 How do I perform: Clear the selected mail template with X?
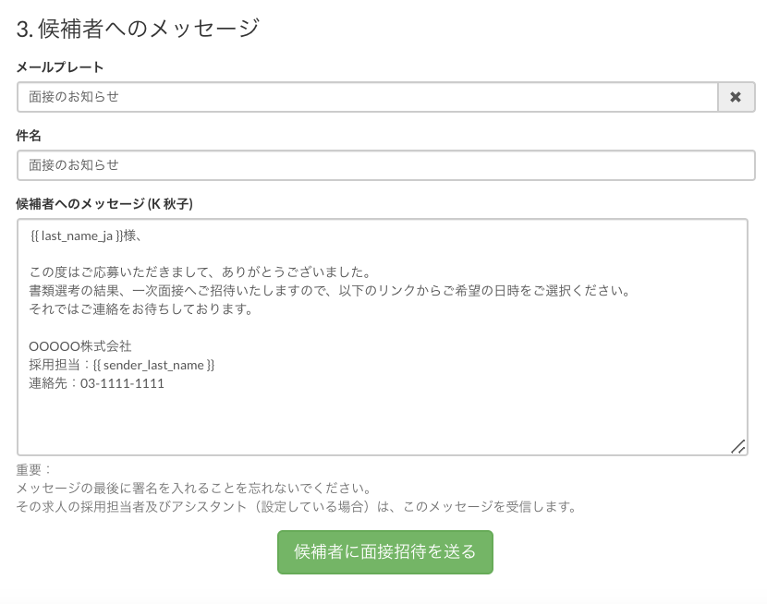pyautogui.click(x=736, y=97)
